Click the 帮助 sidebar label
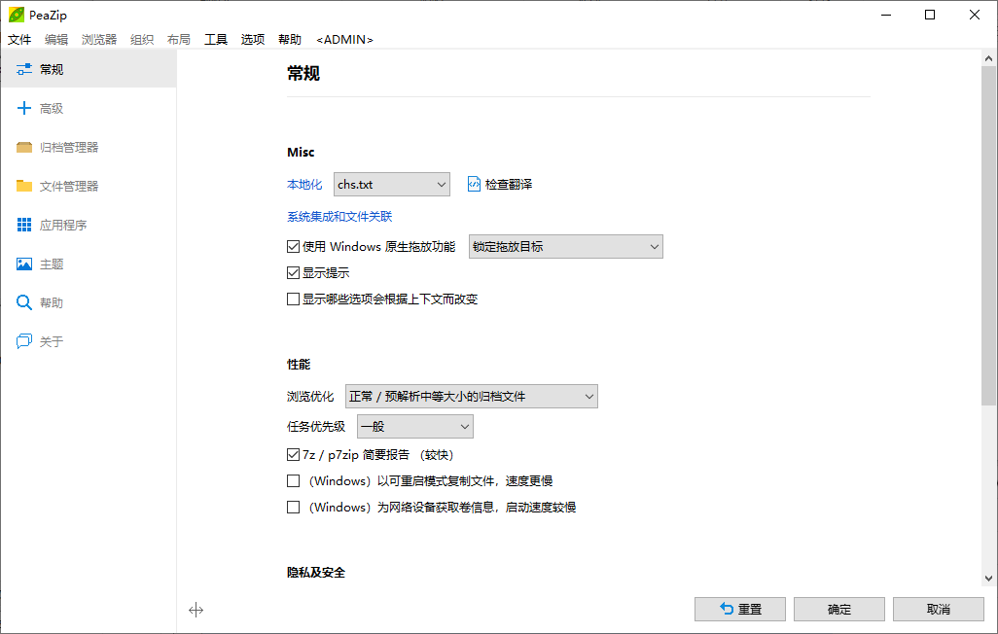The width and height of the screenshot is (998, 634). coord(52,302)
